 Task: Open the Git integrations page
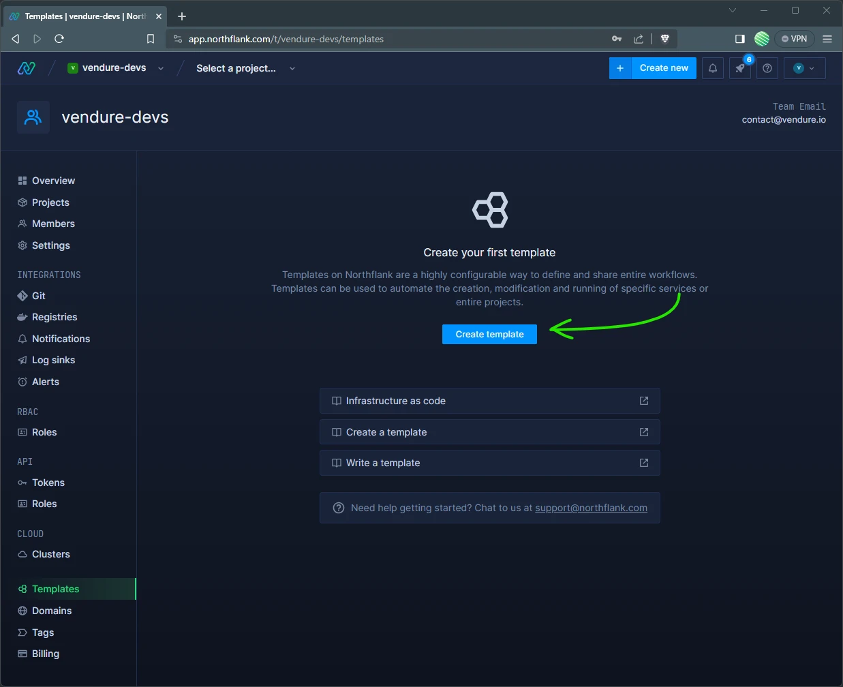coord(39,295)
